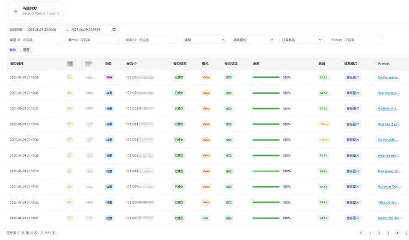Click the sparkle icon in 当前并发 card
Image resolution: width=409 pixels, height=240 pixels.
[x=16, y=11]
